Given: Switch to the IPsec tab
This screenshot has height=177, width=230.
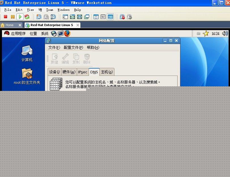Looking at the screenshot, I should pos(83,72).
